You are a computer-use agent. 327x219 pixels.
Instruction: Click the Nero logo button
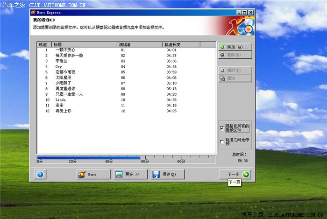tap(93, 174)
